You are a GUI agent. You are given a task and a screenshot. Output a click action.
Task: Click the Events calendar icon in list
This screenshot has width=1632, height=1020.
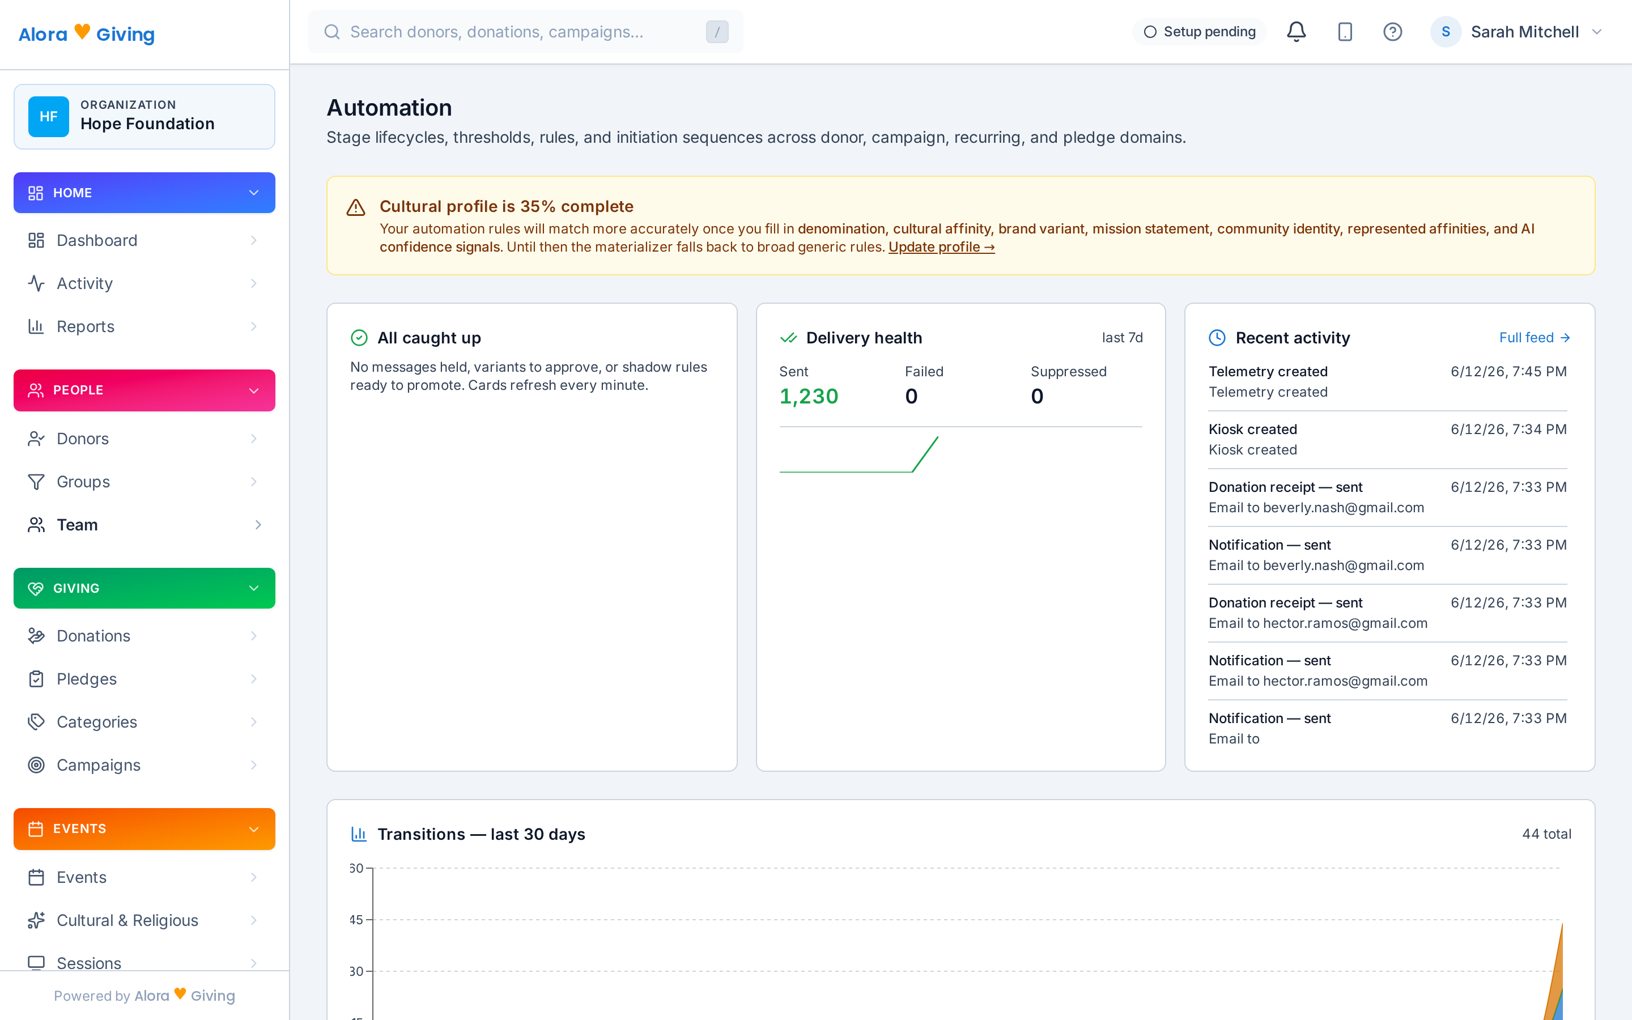click(x=36, y=877)
